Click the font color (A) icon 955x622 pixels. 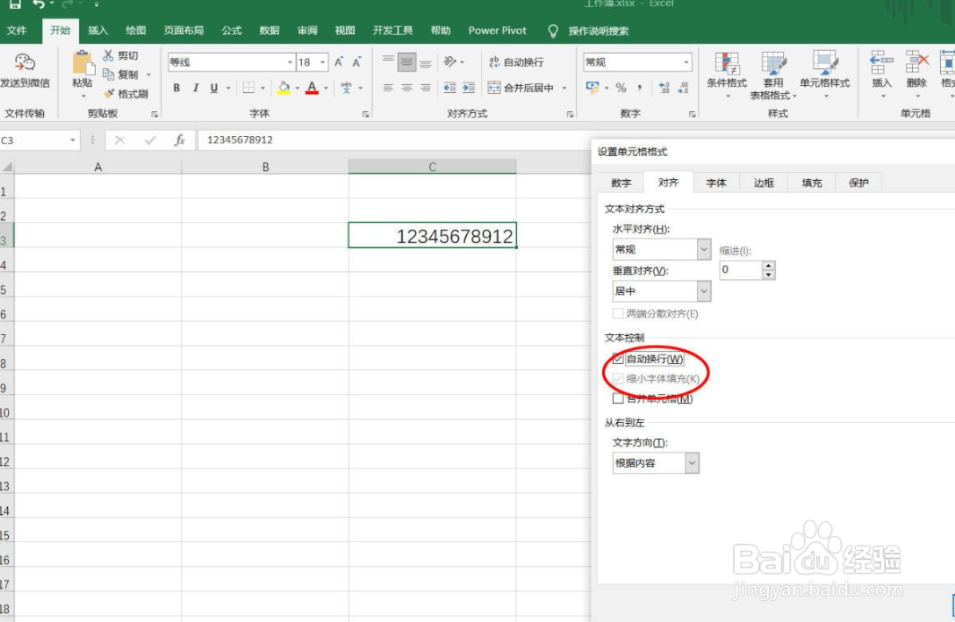coord(312,88)
